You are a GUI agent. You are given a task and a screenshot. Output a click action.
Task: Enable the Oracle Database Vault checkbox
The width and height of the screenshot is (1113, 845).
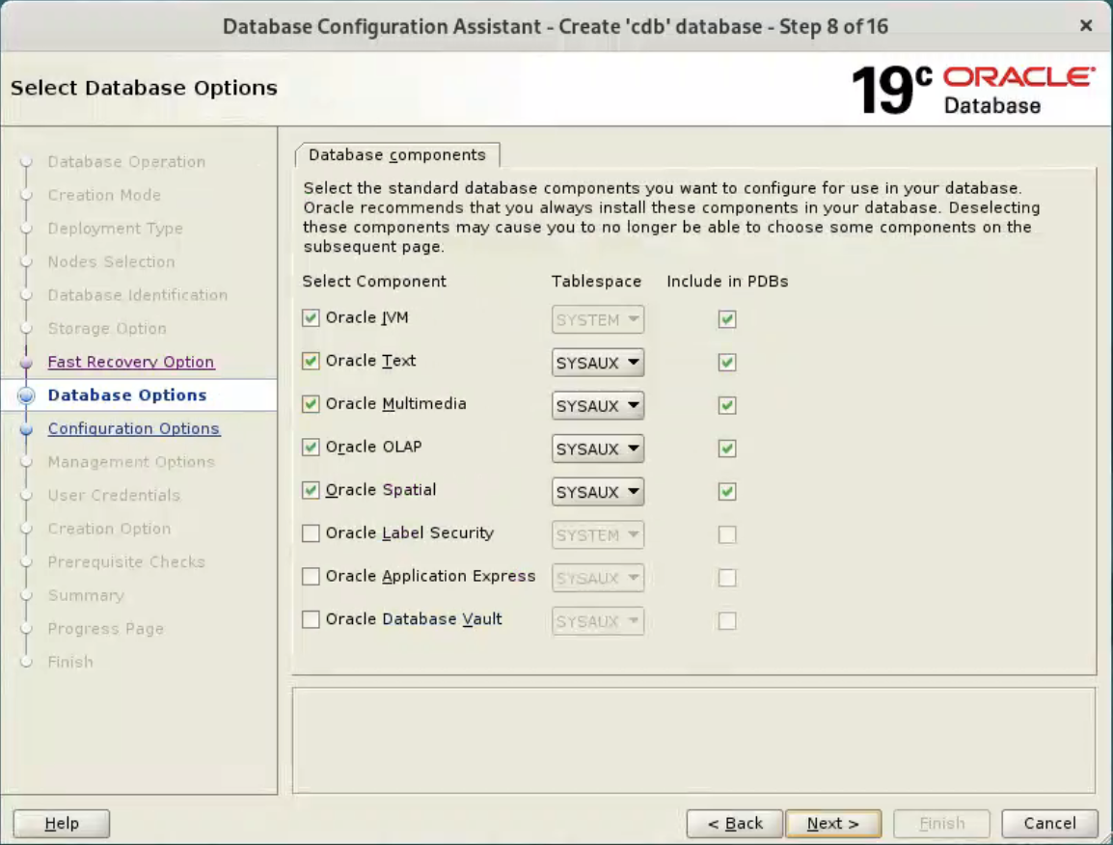tap(311, 619)
